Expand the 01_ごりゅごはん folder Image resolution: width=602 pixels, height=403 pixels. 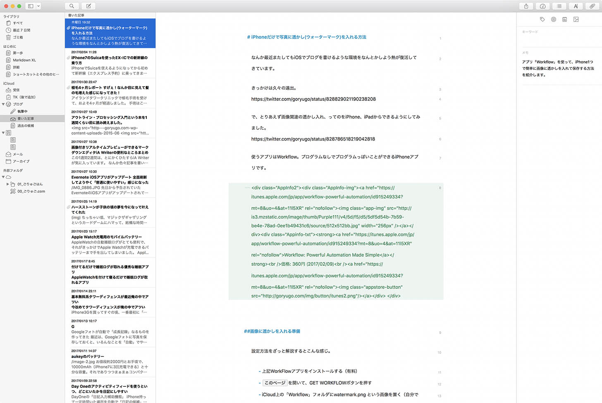click(7, 184)
